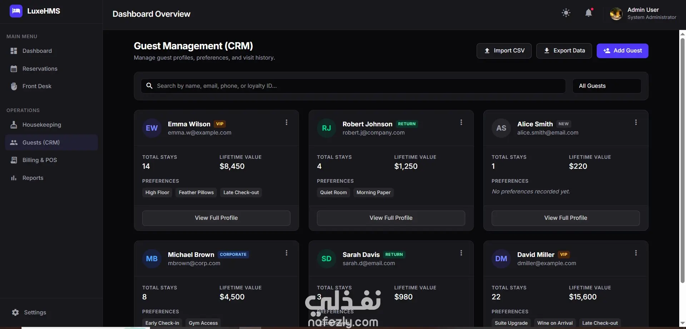Click the Front Desk hand icon
686x329 pixels.
coord(14,86)
